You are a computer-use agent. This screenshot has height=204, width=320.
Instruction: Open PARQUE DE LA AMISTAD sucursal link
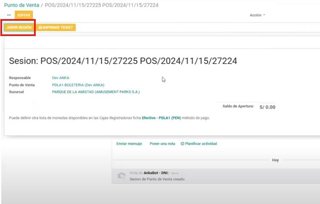point(96,92)
